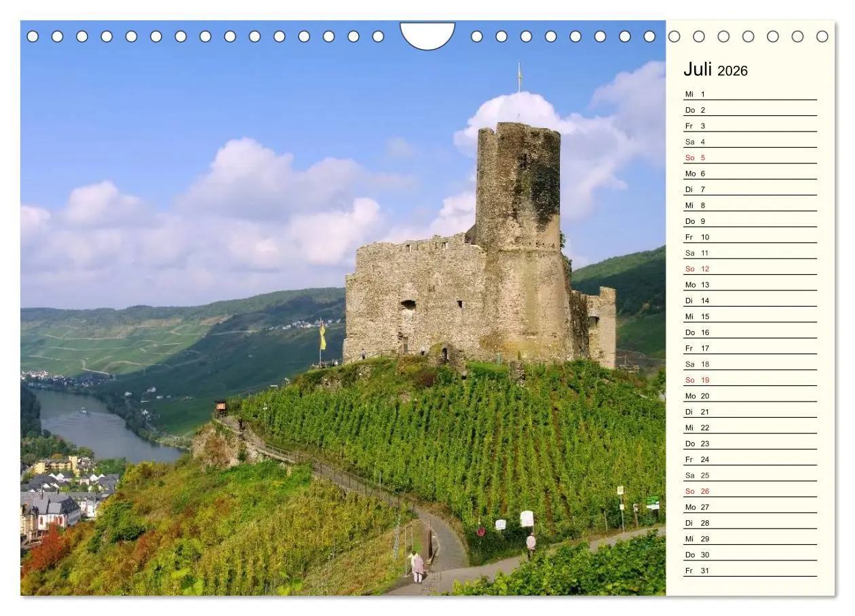Select the red Sunday entry So 26
The width and height of the screenshot is (855, 616).
click(698, 491)
